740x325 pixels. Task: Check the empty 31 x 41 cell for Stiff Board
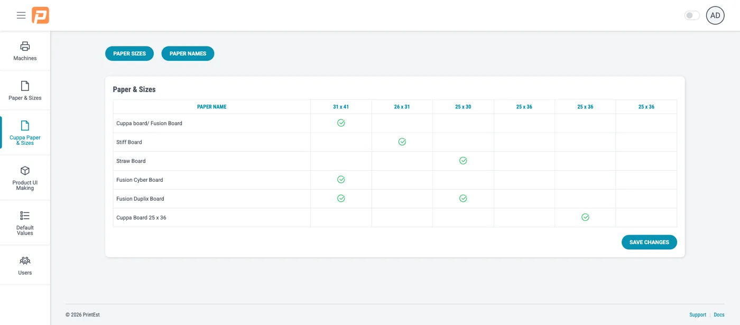(341, 142)
